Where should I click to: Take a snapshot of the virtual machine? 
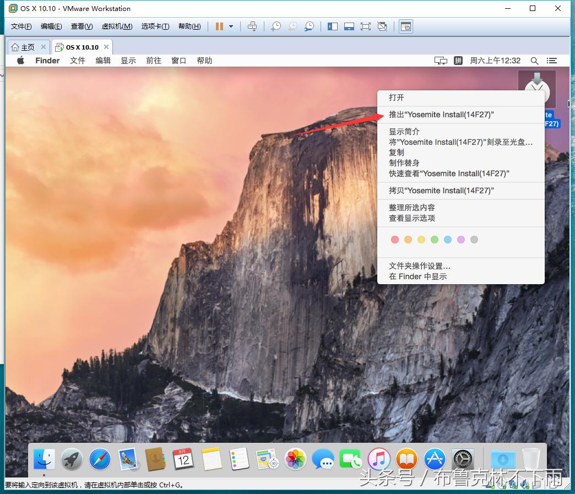(275, 26)
